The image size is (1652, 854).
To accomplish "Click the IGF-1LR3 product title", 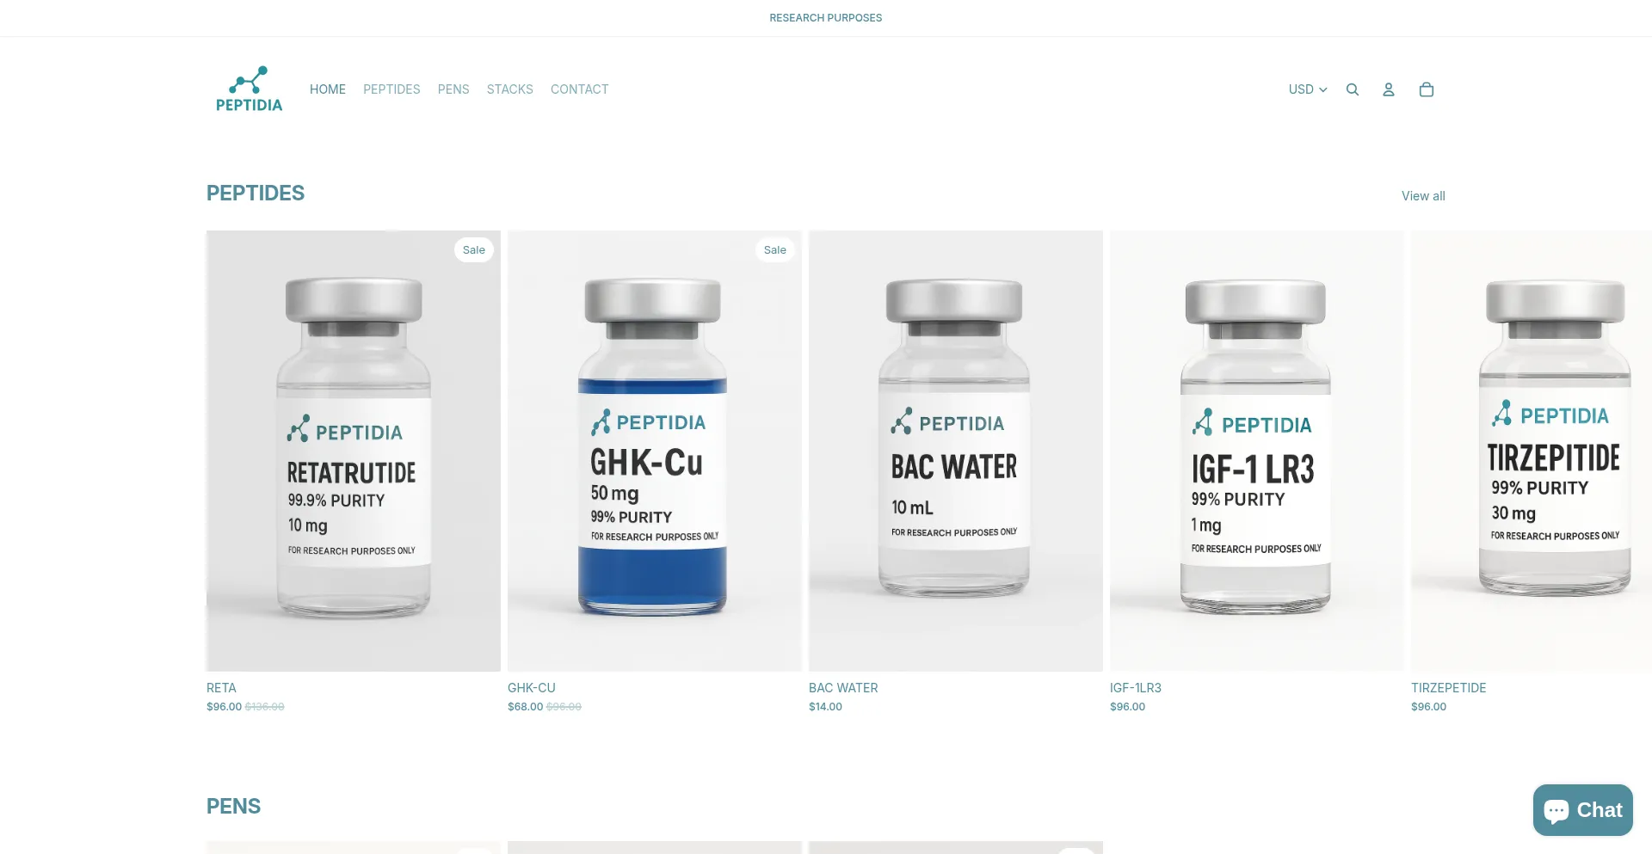I will point(1136,688).
